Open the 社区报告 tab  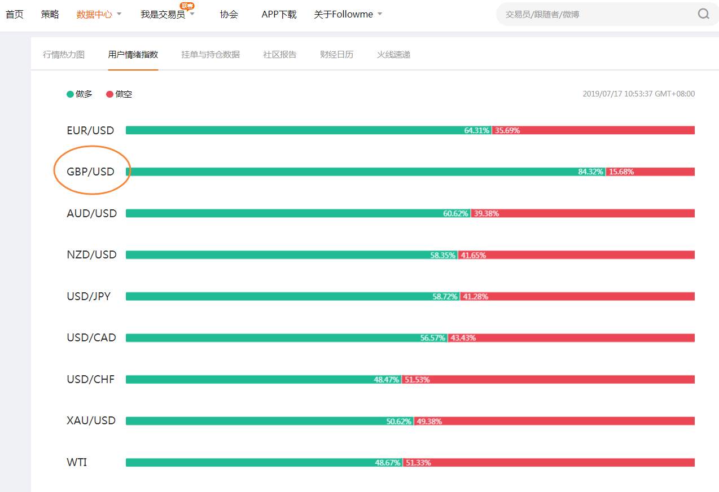coord(280,55)
